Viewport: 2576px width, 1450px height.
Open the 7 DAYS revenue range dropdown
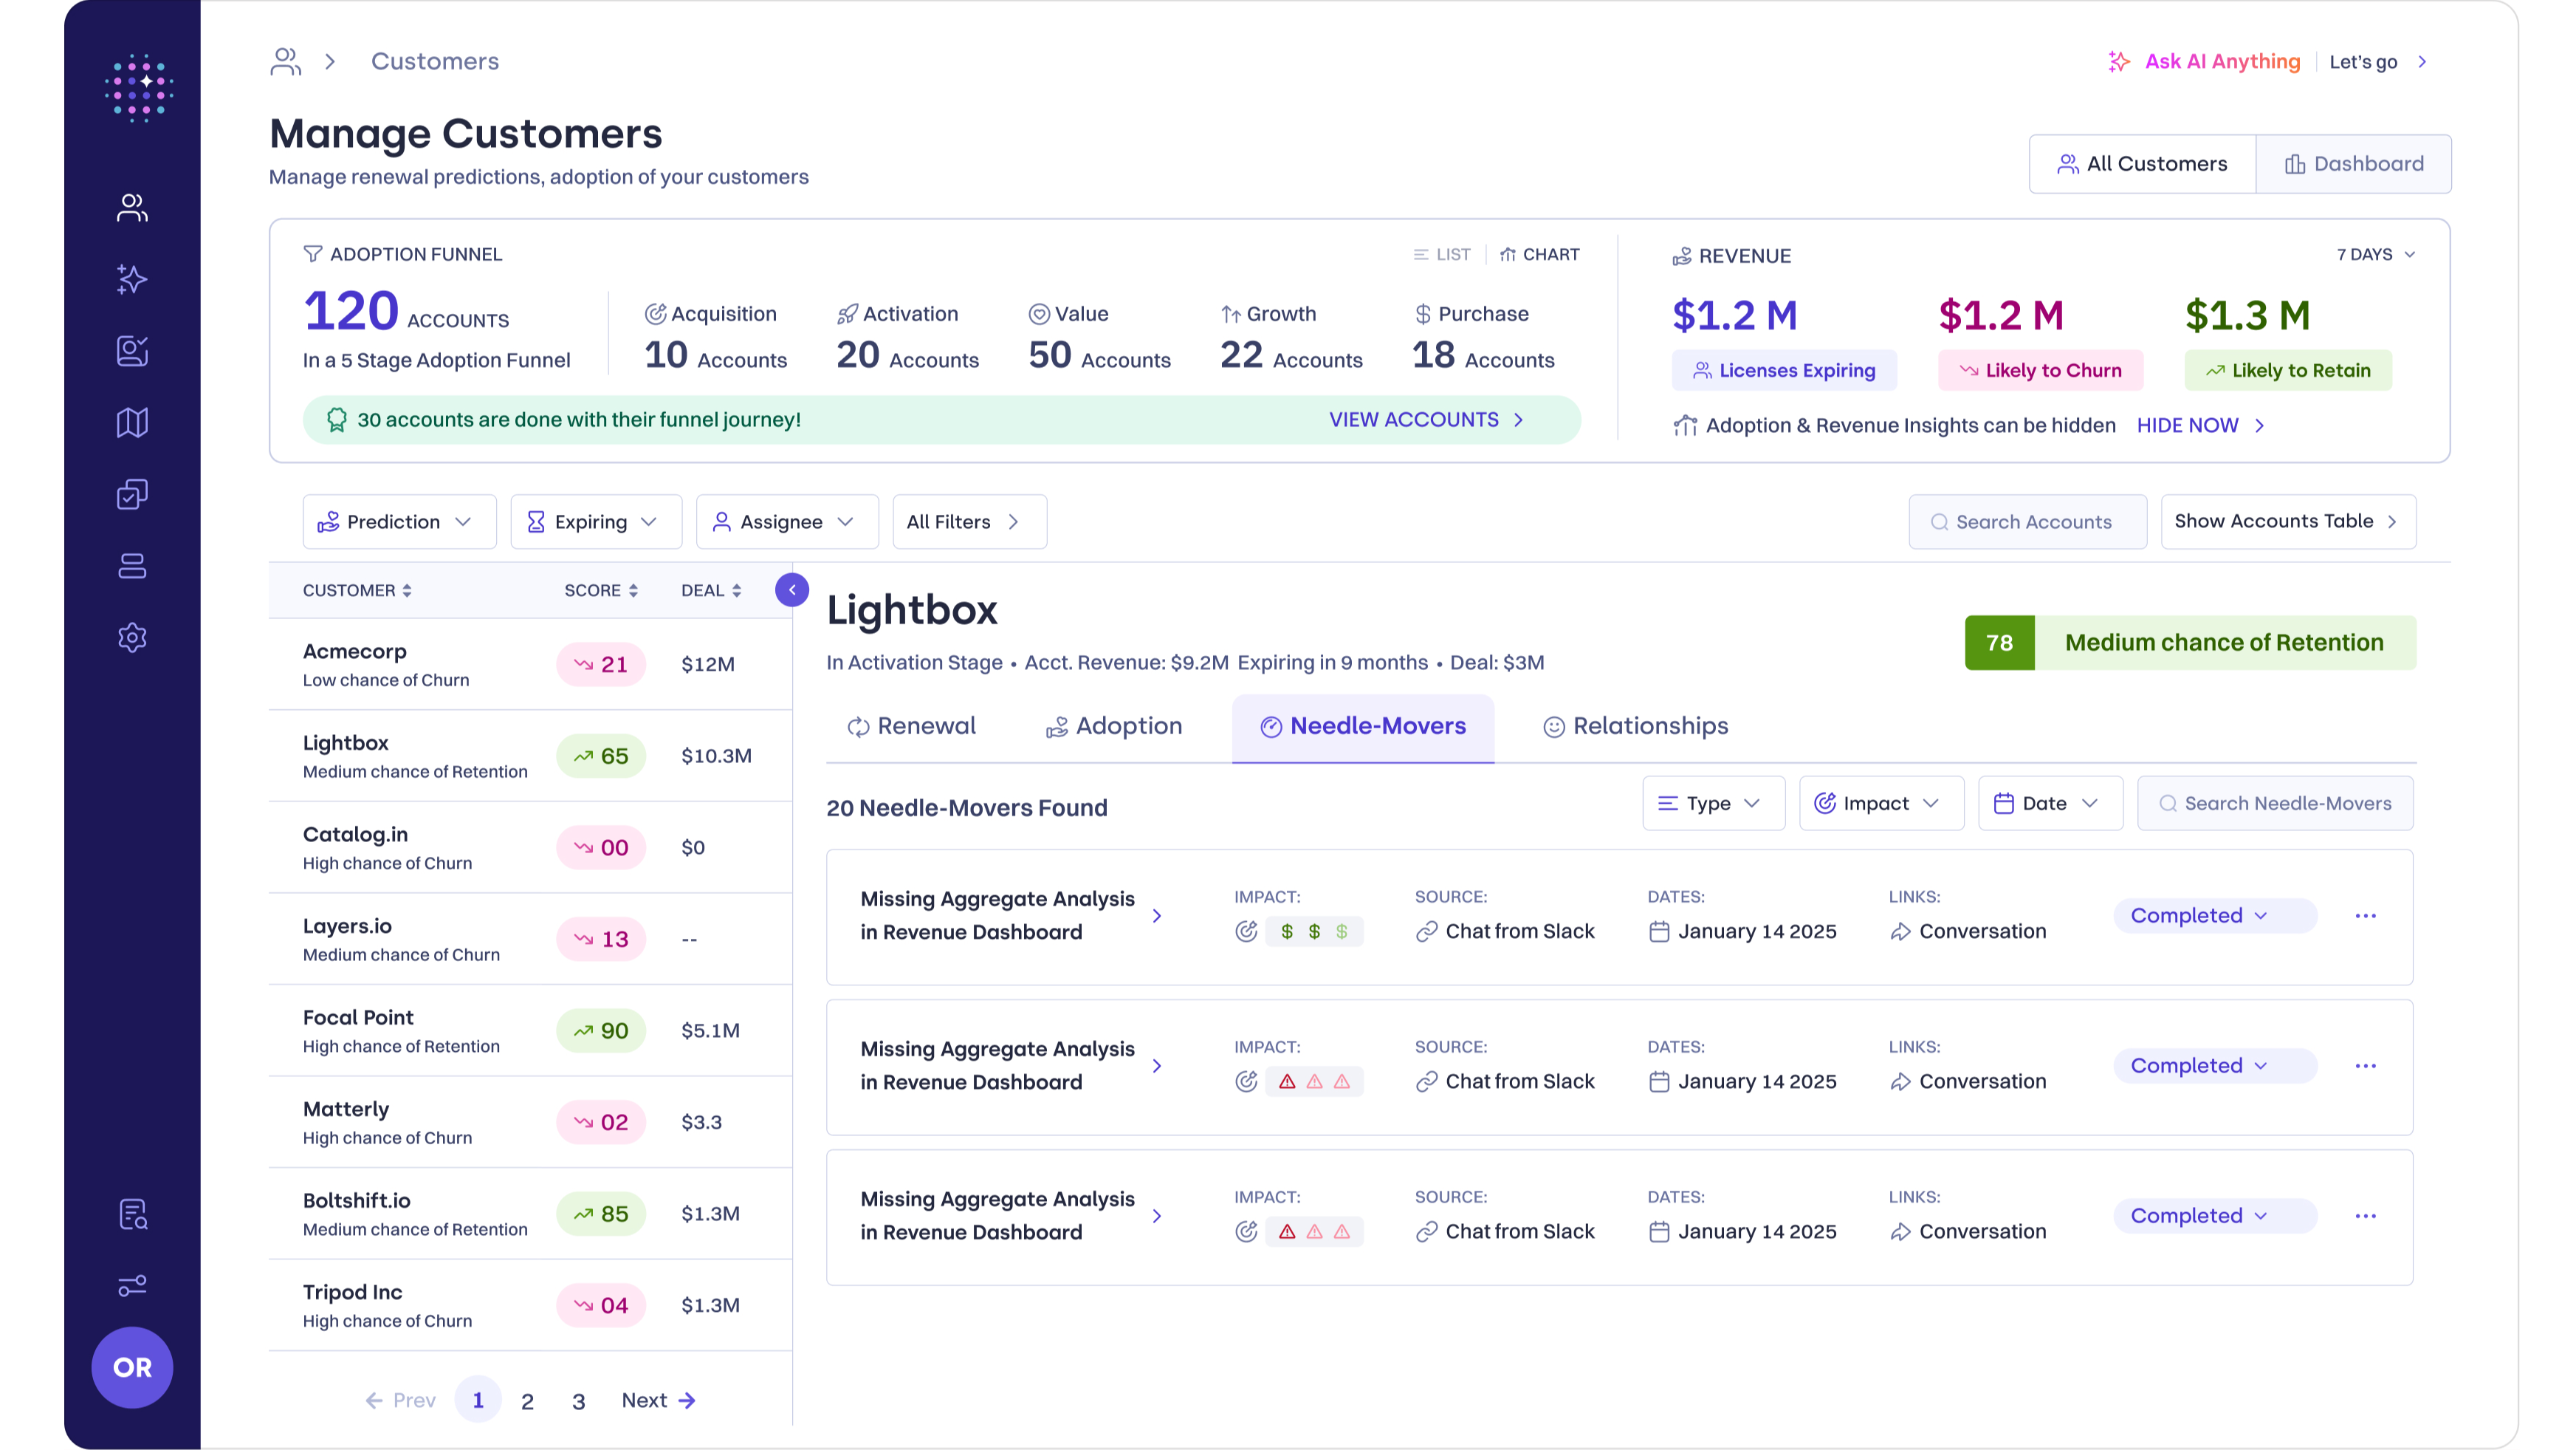(2376, 254)
